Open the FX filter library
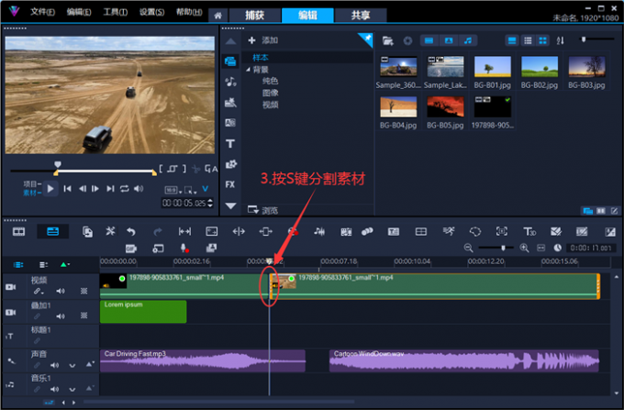This screenshot has height=410, width=624. 230,184
